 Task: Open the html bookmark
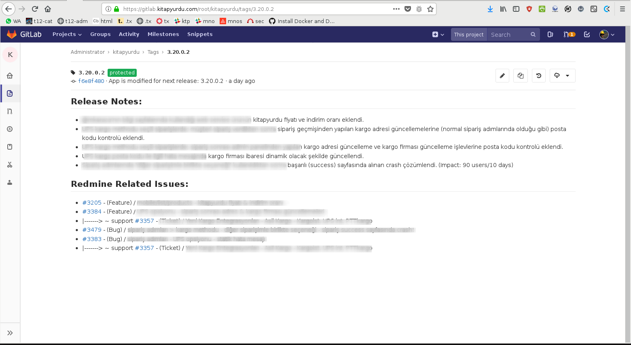tap(103, 21)
